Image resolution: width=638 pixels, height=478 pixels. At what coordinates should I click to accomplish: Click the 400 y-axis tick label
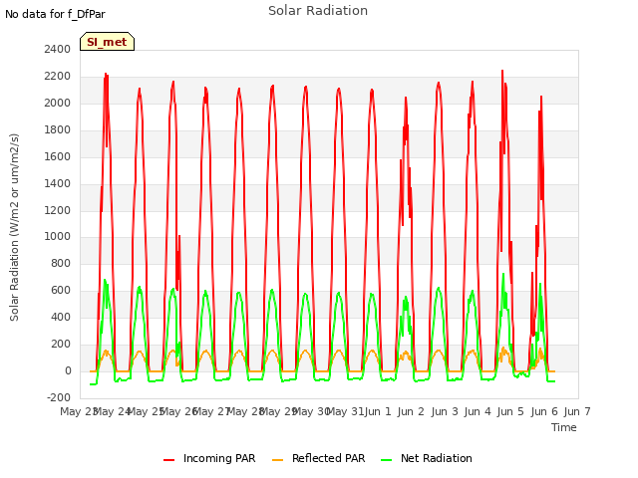pyautogui.click(x=61, y=317)
